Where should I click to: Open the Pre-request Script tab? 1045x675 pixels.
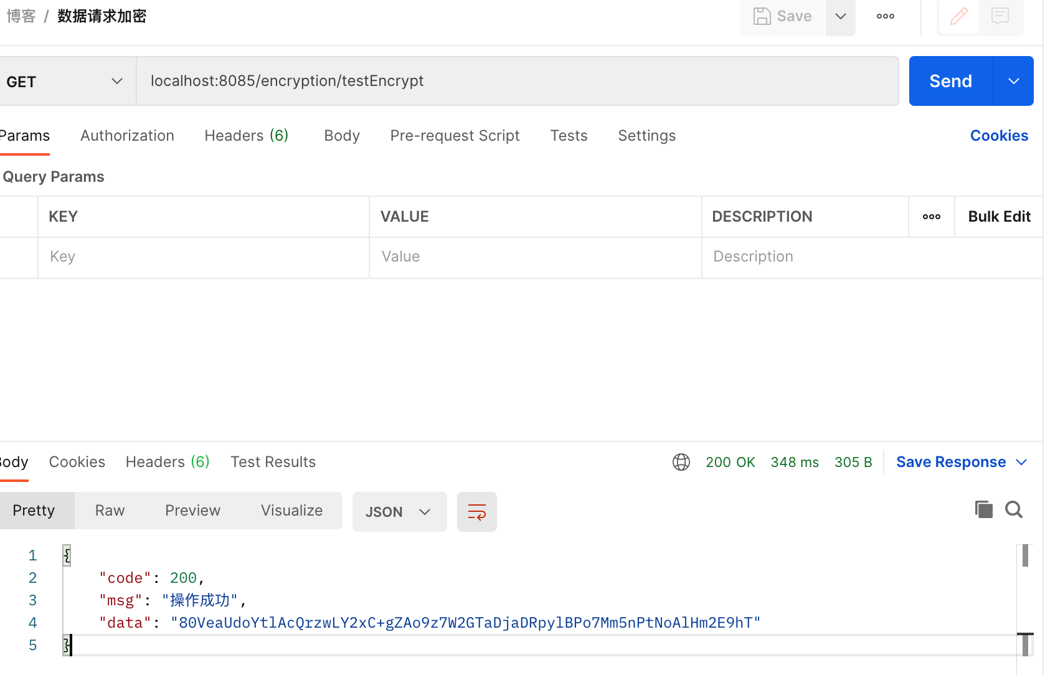[x=455, y=136]
